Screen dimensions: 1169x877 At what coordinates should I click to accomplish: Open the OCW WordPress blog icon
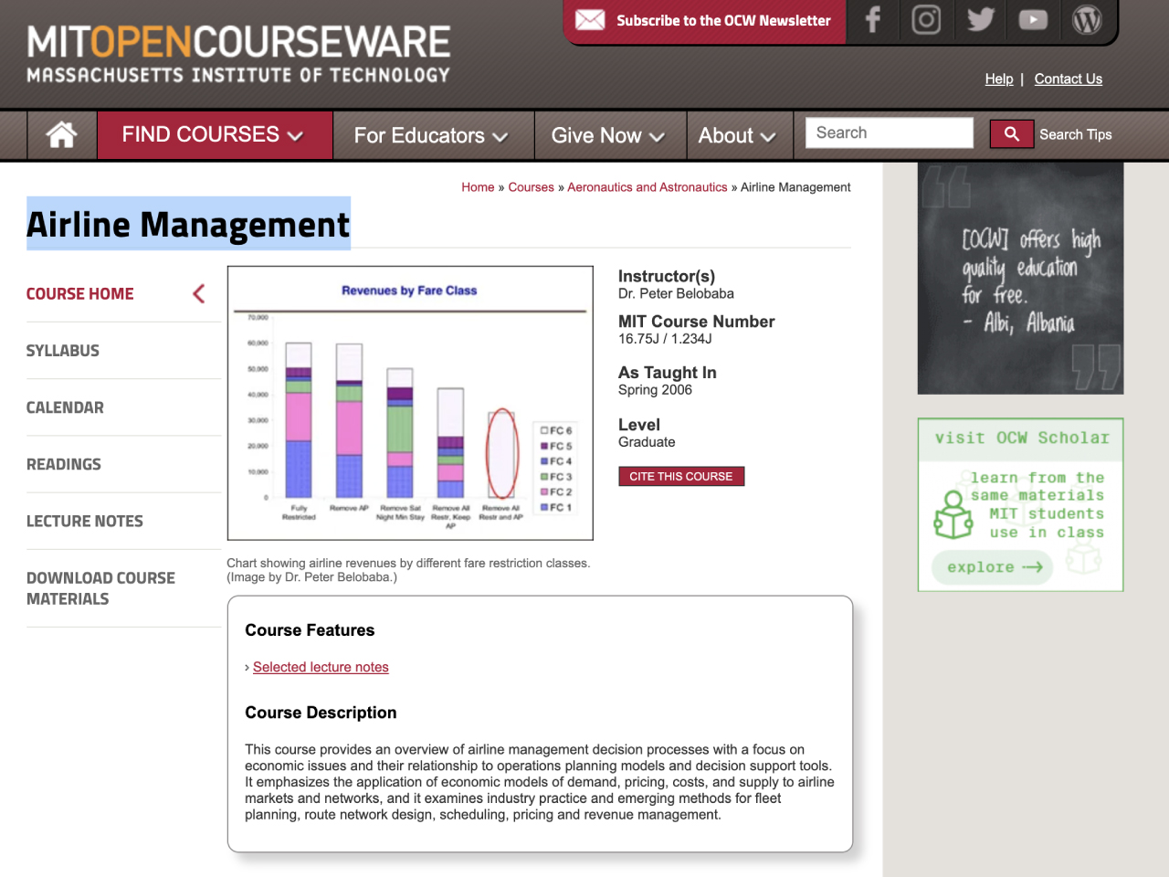tap(1087, 20)
